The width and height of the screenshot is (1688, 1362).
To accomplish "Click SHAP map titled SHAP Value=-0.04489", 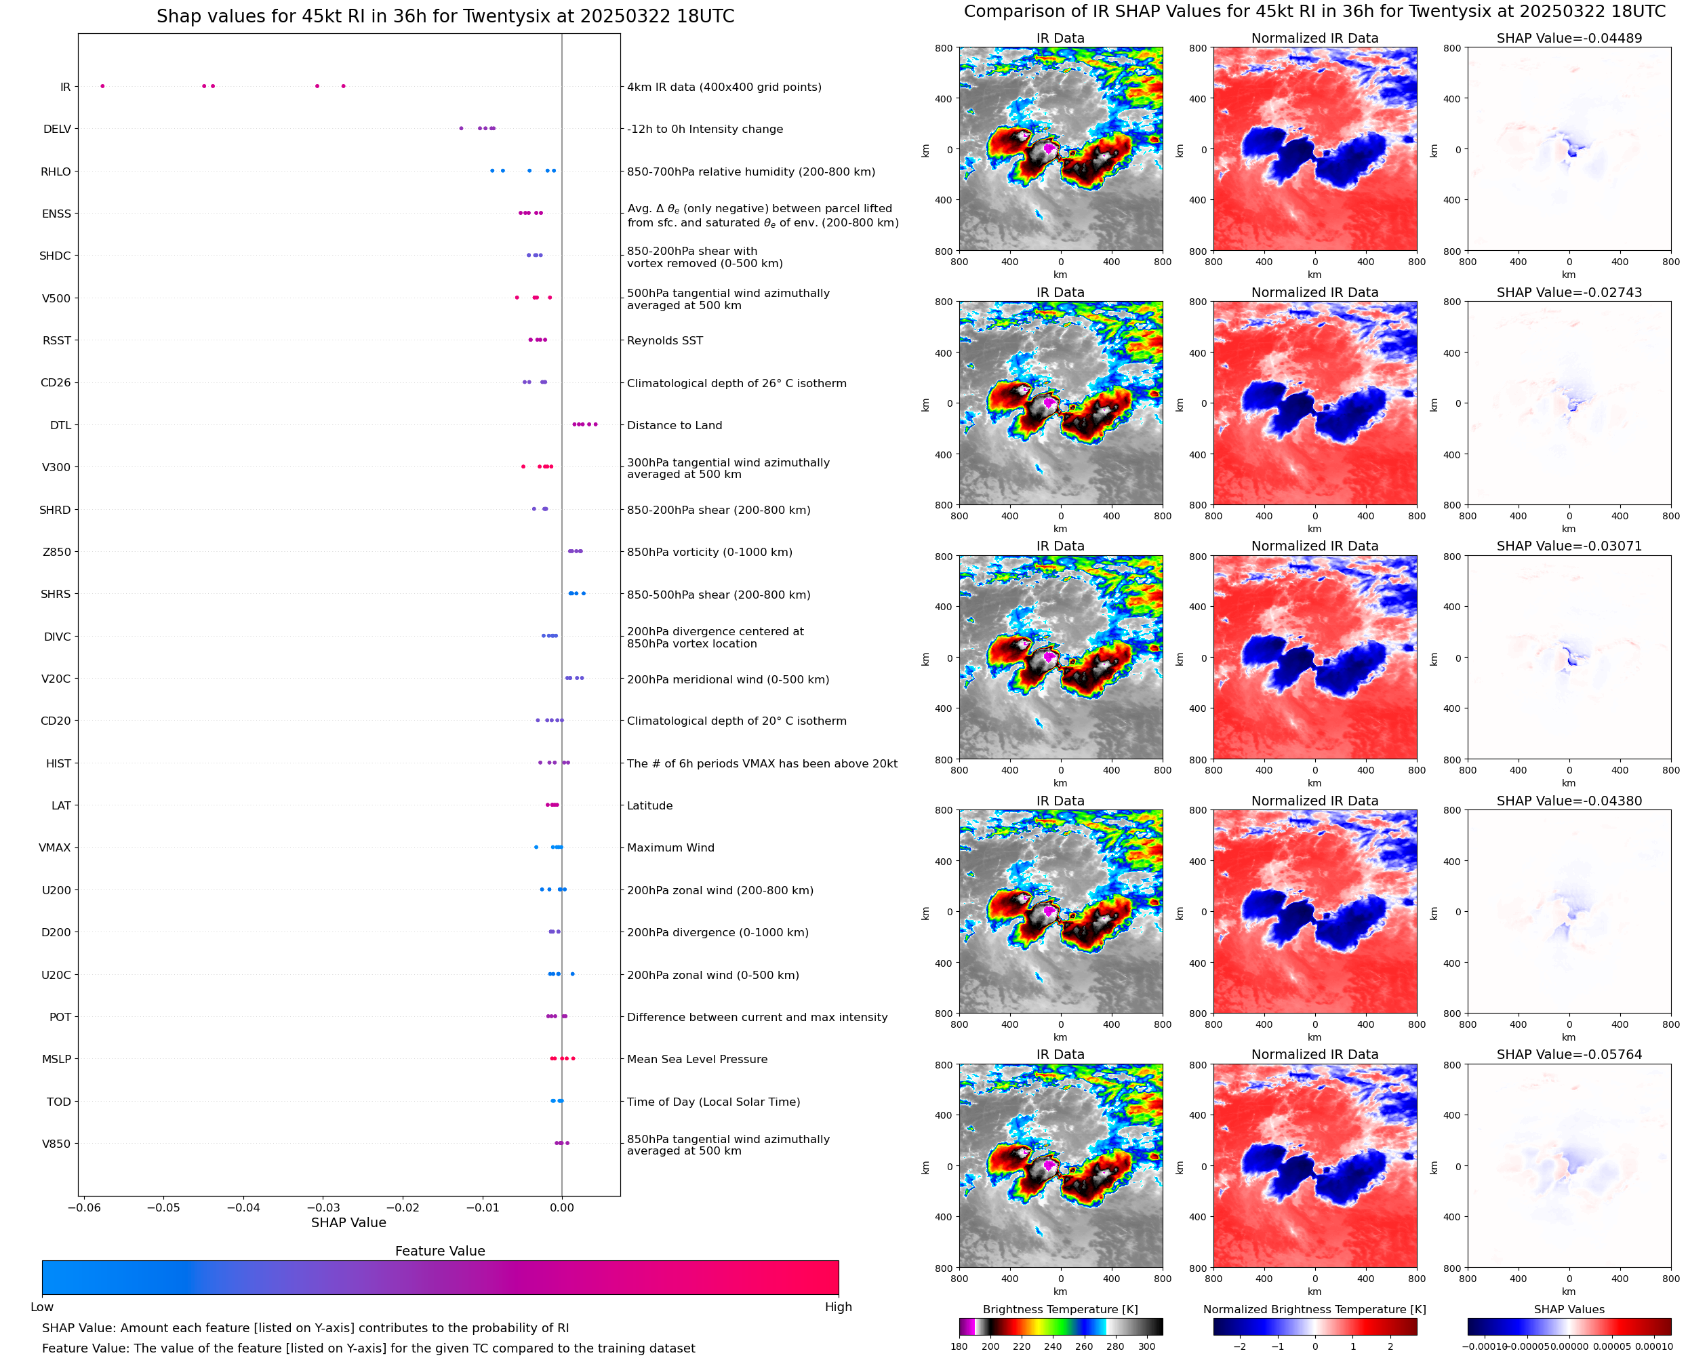I will coord(1569,149).
